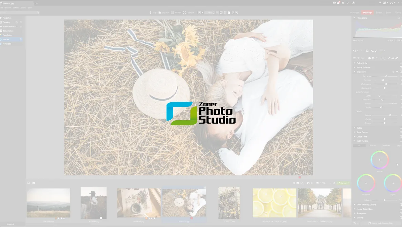Screen dimensions: 402x227
Task: Open the Tools menu
Action: click(23, 8)
